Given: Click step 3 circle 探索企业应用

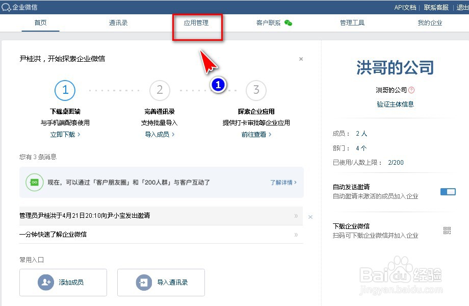Looking at the screenshot, I should (256, 90).
